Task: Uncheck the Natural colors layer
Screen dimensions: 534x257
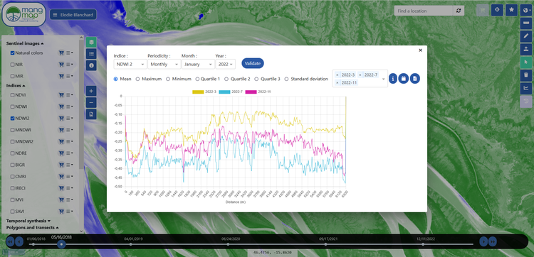Action: [x=12, y=53]
